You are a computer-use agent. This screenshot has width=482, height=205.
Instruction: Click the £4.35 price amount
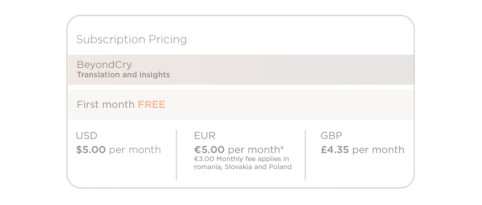335,150
